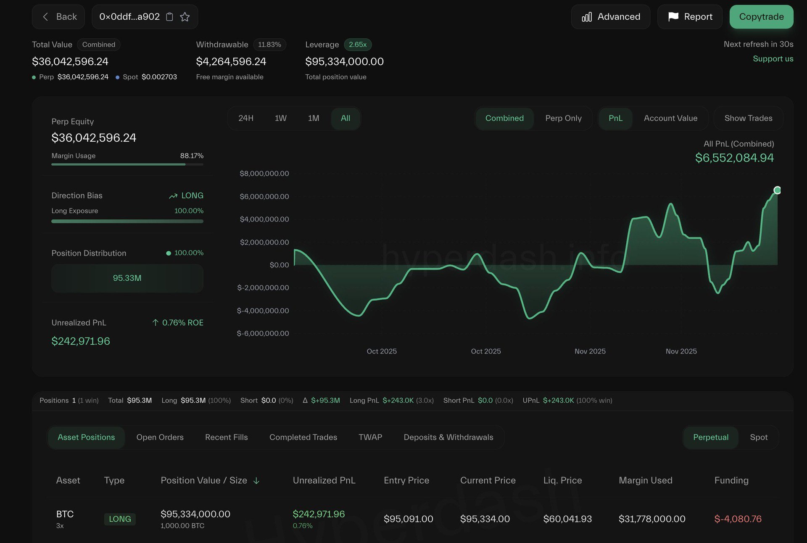
Task: Click the Margin Usage progress bar
Action: 127,164
